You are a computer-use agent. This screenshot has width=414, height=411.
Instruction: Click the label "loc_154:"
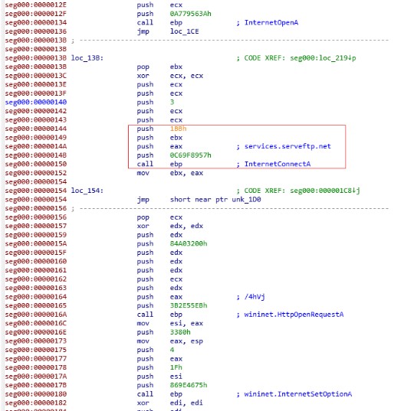pos(87,191)
